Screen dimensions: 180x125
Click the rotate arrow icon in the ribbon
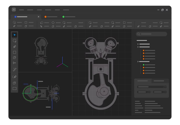point(41,22)
